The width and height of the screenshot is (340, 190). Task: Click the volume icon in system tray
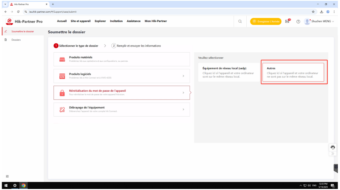[x=309, y=185]
